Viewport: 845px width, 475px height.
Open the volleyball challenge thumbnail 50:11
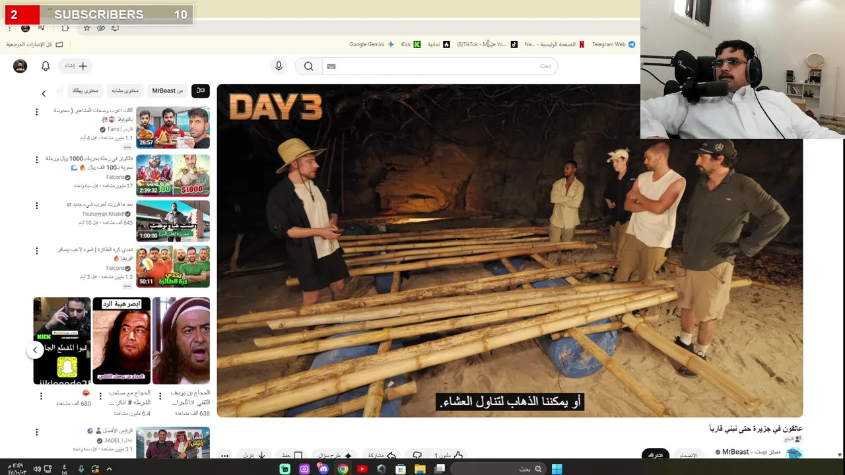173,267
